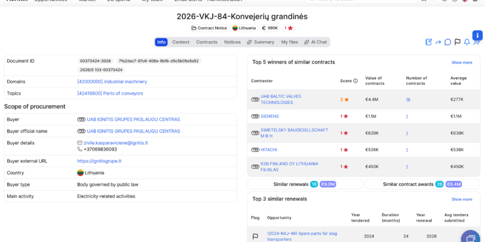Open buyer link UAB IGNITIS GRUPES in Buyer row
Image resolution: width=485 pixels, height=242 pixels.
[x=133, y=119]
